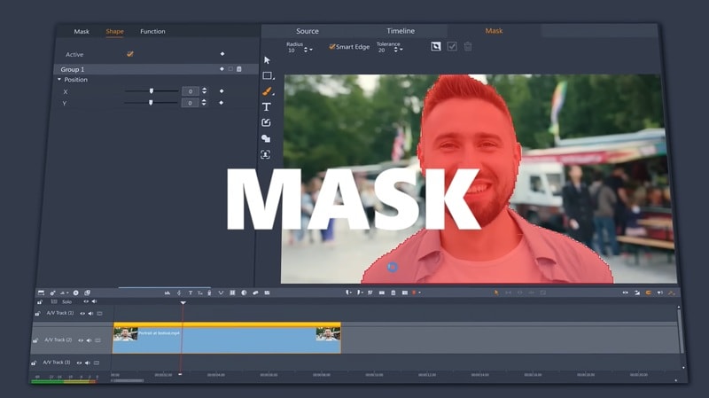709x398 pixels.
Task: Mute A/V Track (1) speaker icon
Action: point(91,313)
